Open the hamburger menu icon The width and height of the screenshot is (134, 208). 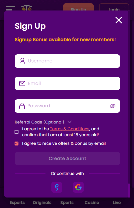tap(10, 8)
